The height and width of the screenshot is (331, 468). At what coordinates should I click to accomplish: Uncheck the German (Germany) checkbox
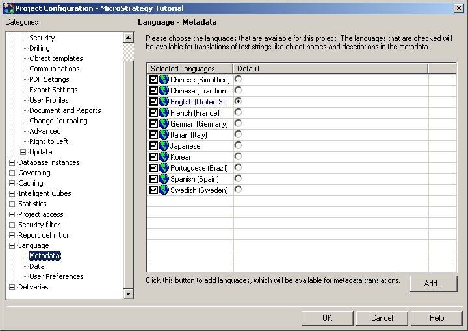tap(153, 124)
